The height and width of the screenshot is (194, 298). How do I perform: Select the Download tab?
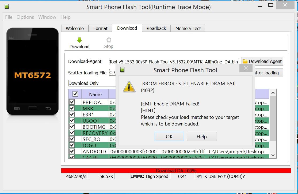coord(127,28)
